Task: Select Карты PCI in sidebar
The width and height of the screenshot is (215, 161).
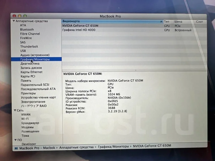Action: click(28, 76)
